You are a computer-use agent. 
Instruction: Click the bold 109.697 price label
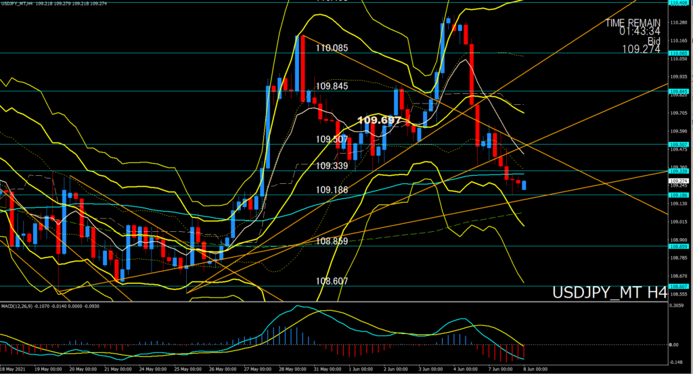pyautogui.click(x=379, y=120)
